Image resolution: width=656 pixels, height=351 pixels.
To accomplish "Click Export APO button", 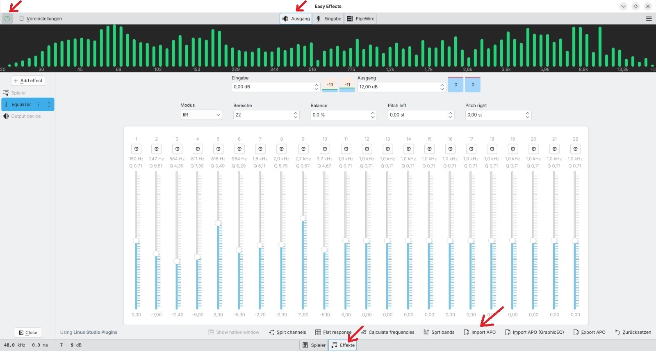I will (x=589, y=332).
